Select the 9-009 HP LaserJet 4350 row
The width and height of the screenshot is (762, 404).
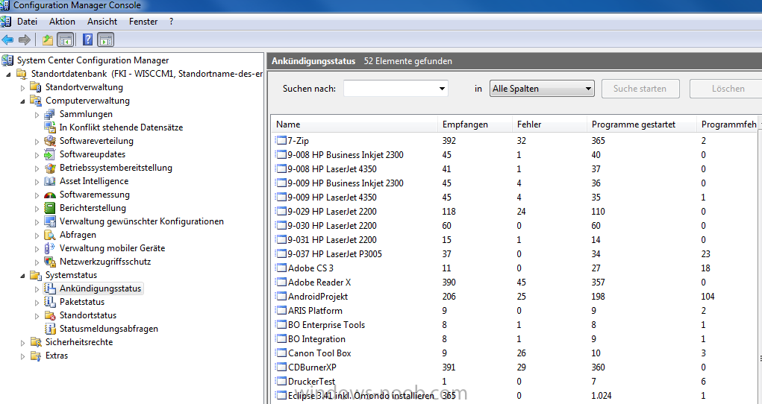pyautogui.click(x=516, y=198)
